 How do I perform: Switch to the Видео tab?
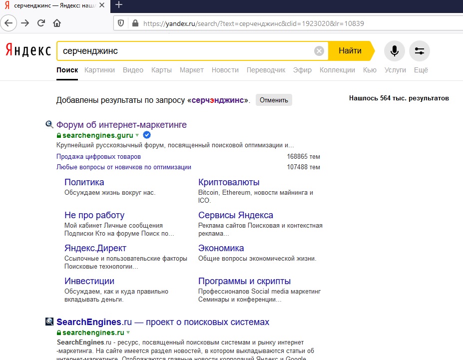133,70
